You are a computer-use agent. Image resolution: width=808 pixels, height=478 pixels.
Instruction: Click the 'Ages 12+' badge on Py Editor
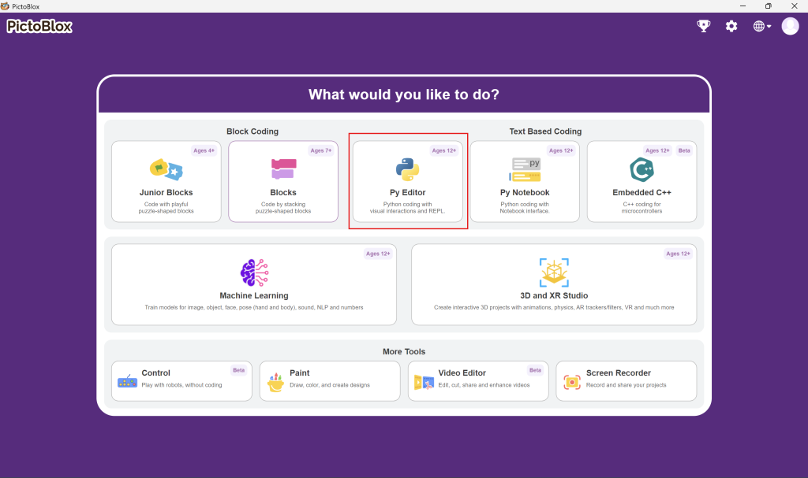[x=444, y=150]
